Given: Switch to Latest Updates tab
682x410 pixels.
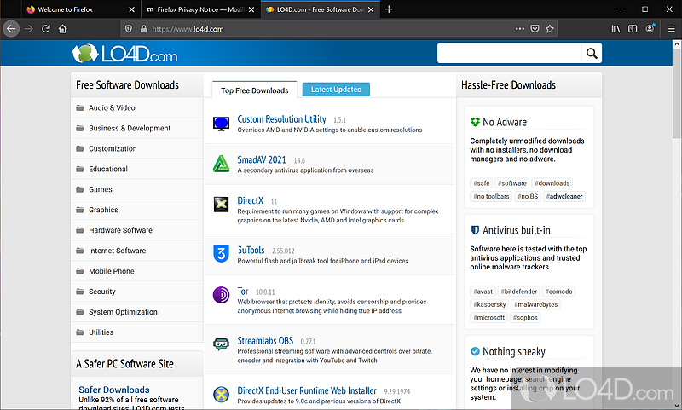Looking at the screenshot, I should click(x=336, y=90).
